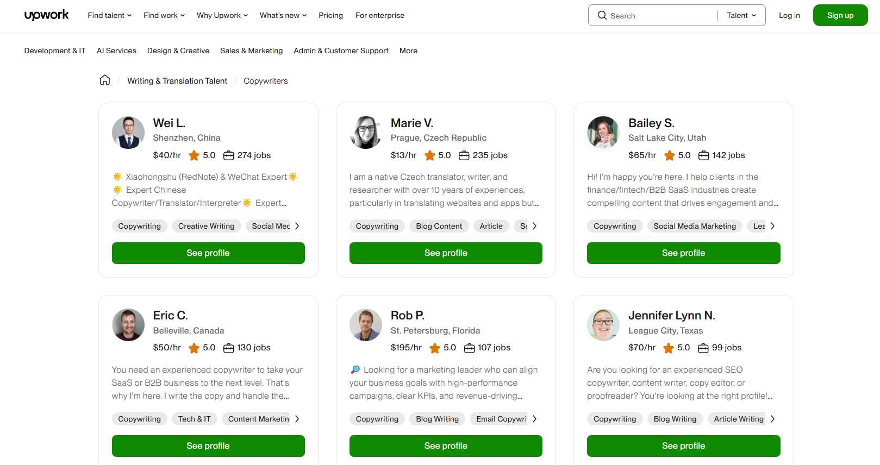Click inside the search input field
The height and width of the screenshot is (465, 880).
652,15
